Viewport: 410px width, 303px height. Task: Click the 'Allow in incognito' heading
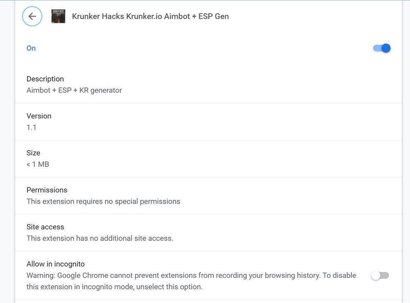(x=55, y=264)
